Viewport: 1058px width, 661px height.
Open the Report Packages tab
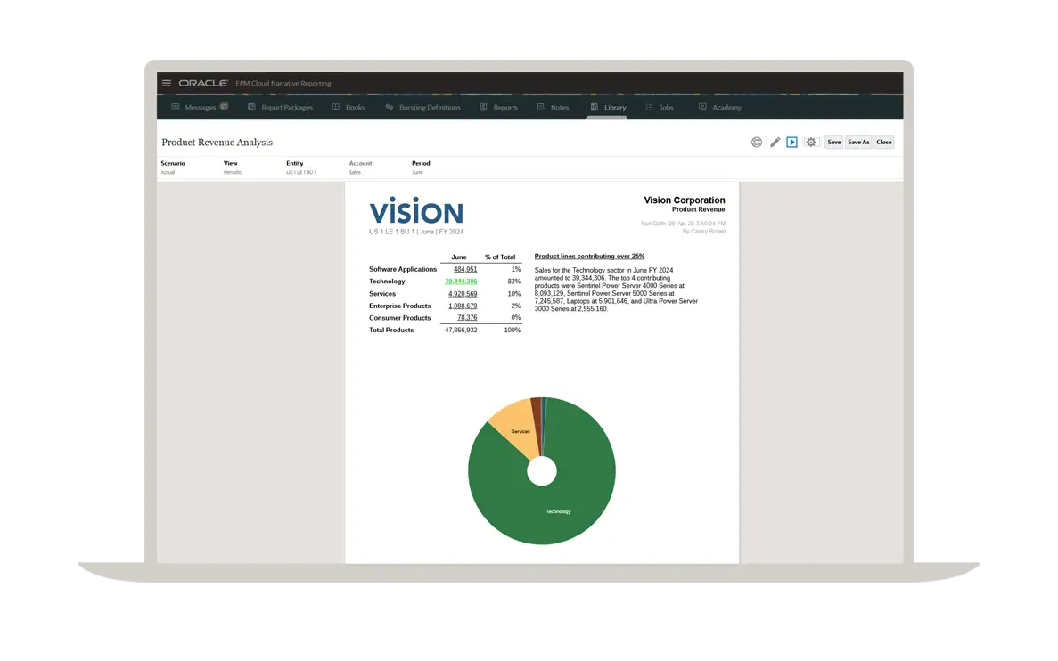coord(281,108)
